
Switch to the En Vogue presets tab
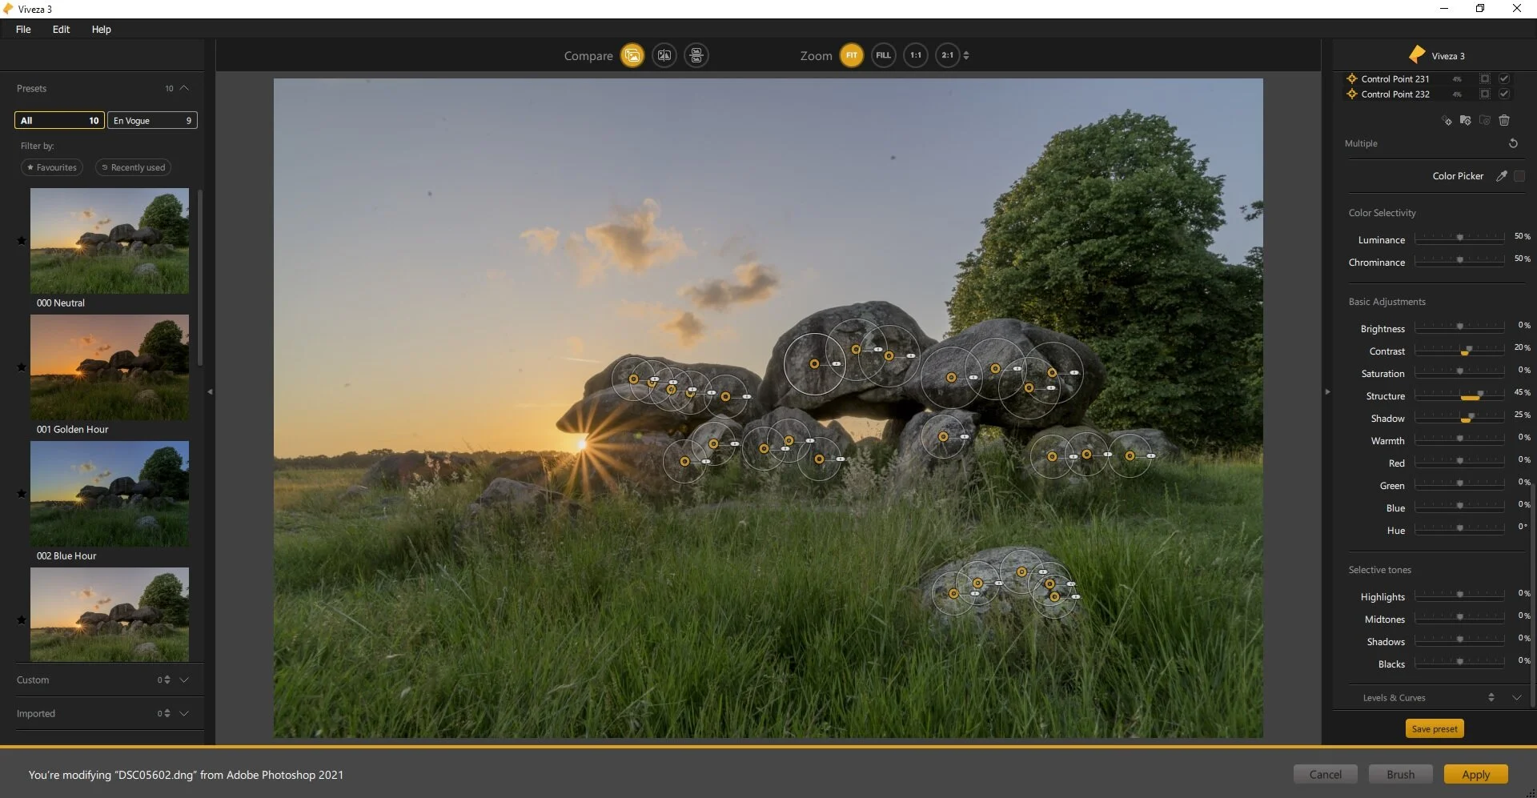point(151,120)
